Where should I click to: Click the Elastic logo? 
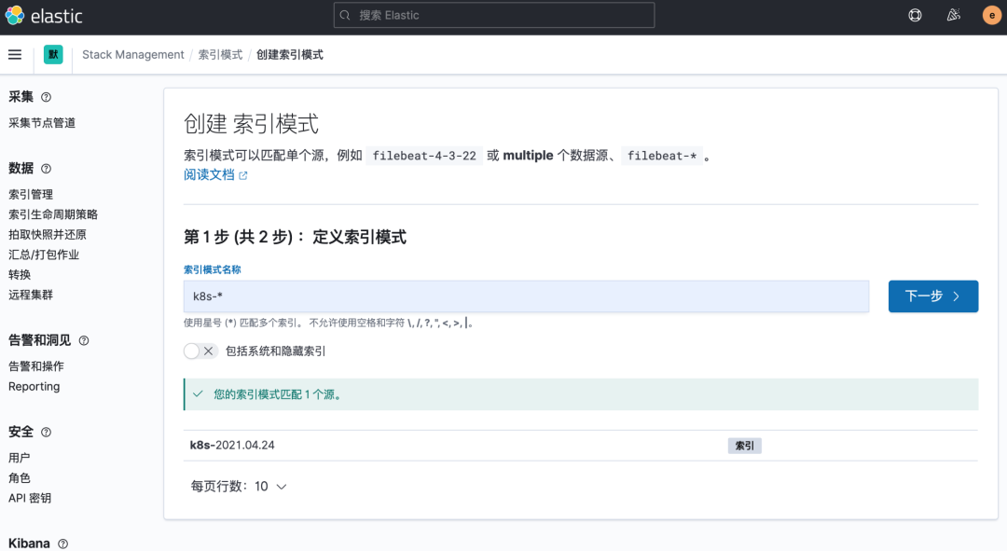coord(44,16)
